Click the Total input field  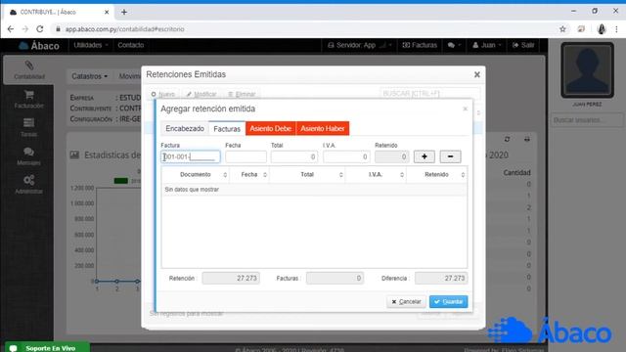click(294, 156)
